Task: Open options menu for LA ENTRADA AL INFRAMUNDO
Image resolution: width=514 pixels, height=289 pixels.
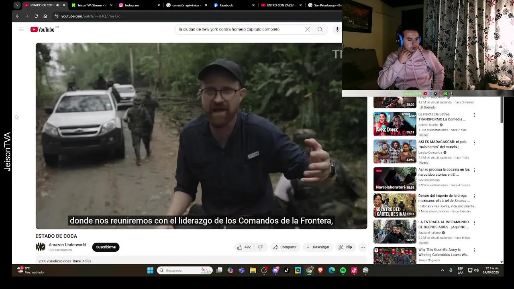Action: pos(474,222)
